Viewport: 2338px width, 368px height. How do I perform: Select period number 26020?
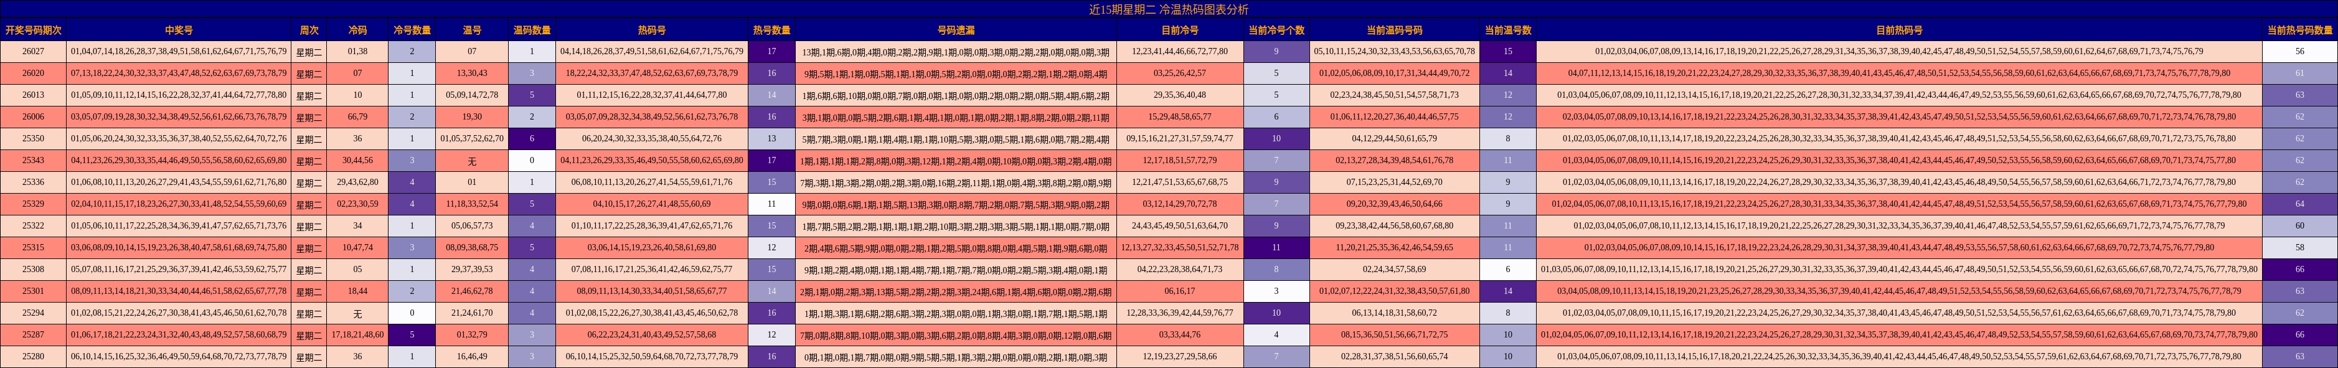coord(34,73)
